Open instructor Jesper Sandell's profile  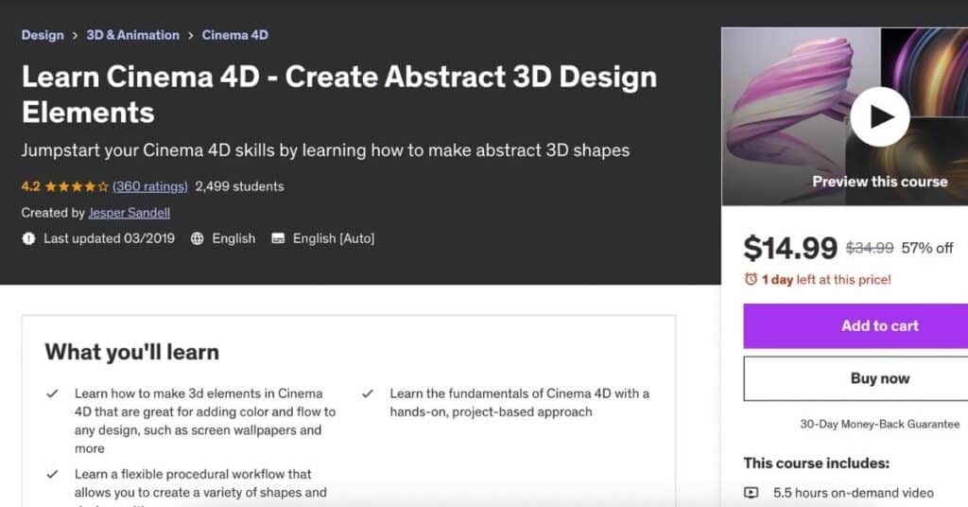click(x=129, y=213)
